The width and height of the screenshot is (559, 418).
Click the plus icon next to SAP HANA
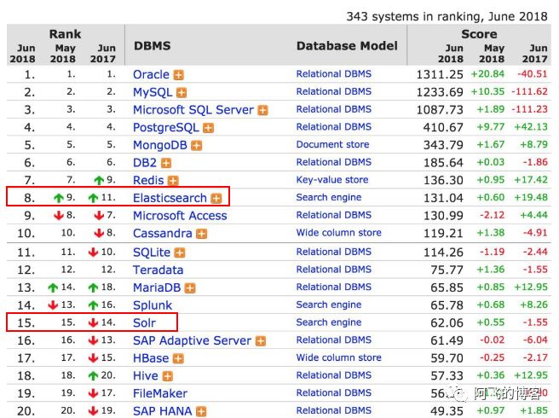(201, 411)
